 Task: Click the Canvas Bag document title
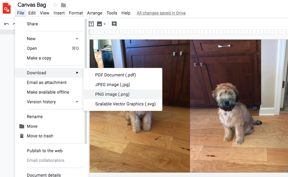pos(32,5)
